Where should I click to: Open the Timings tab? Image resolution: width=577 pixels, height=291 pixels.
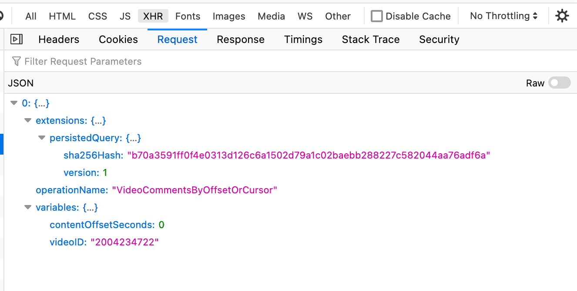303,39
